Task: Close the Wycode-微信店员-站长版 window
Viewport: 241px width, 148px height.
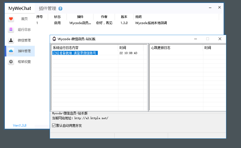Action: 220,39
